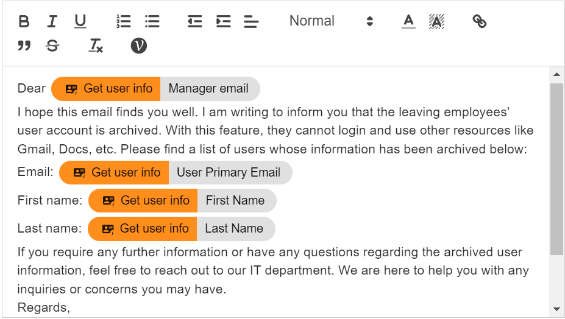The image size is (565, 319).
Task: Insert a numbered list
Action: pyautogui.click(x=123, y=22)
